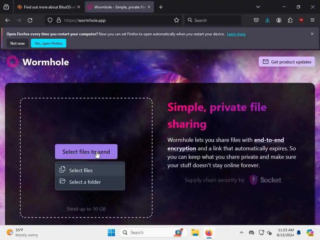This screenshot has height=240, width=320.
Task: Open the weather widget in taskbar
Action: 22,232
